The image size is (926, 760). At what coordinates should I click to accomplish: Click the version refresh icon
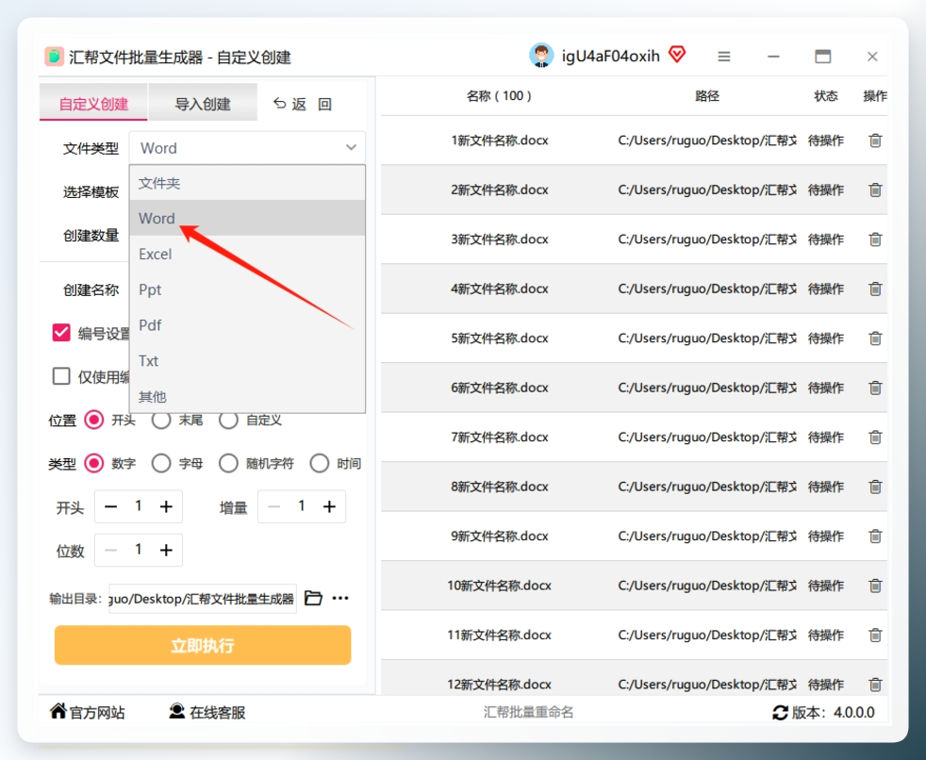click(780, 713)
